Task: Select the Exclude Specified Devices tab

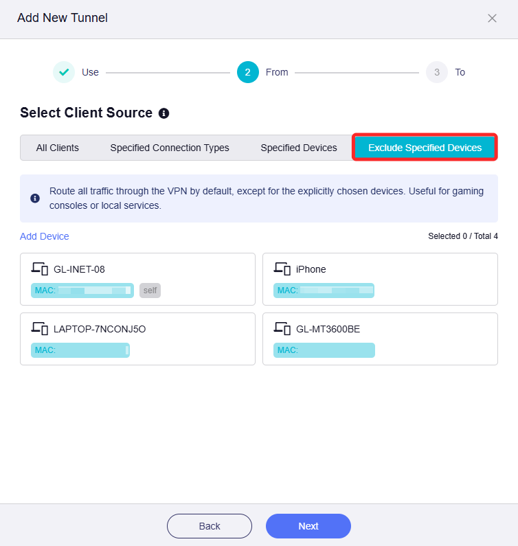Action: click(425, 148)
